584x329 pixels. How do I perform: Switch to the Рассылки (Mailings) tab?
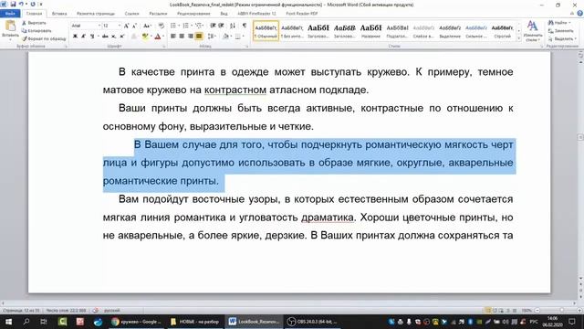click(158, 14)
